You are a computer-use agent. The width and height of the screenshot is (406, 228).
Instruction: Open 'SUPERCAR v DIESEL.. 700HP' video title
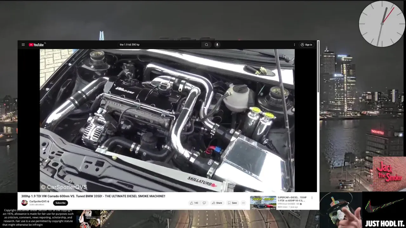click(292, 199)
